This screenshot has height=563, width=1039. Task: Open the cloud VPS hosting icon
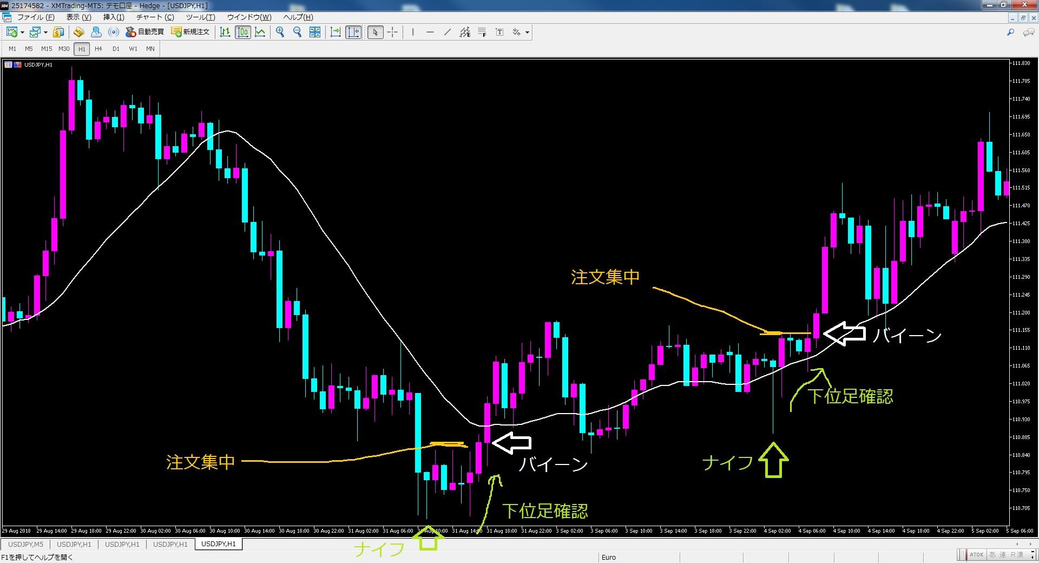point(96,32)
